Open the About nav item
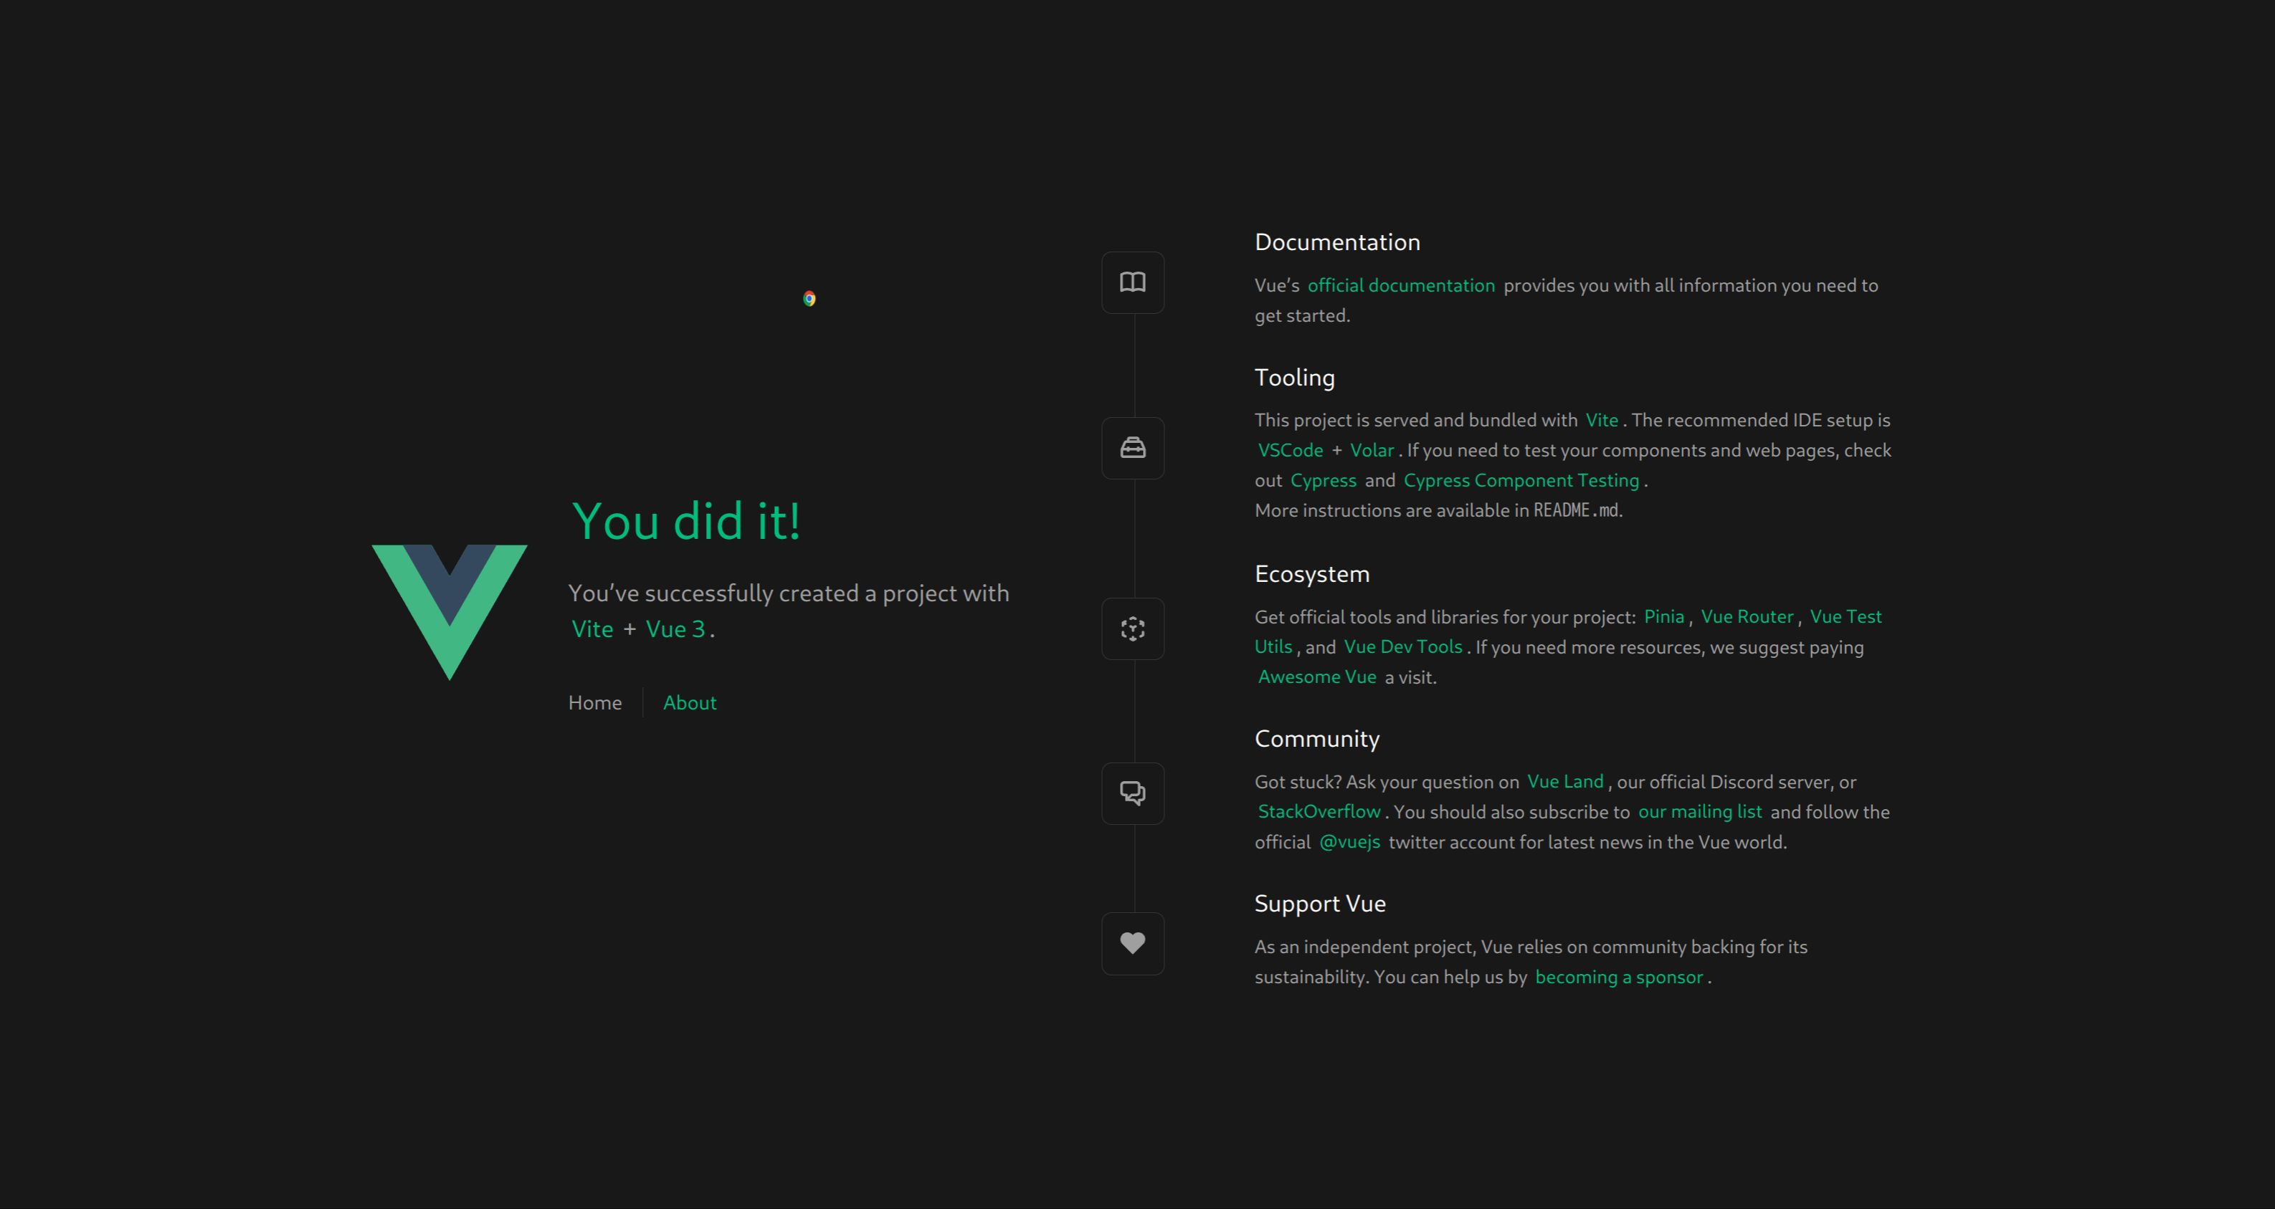Screen dimensions: 2275x1209 pyautogui.click(x=689, y=703)
